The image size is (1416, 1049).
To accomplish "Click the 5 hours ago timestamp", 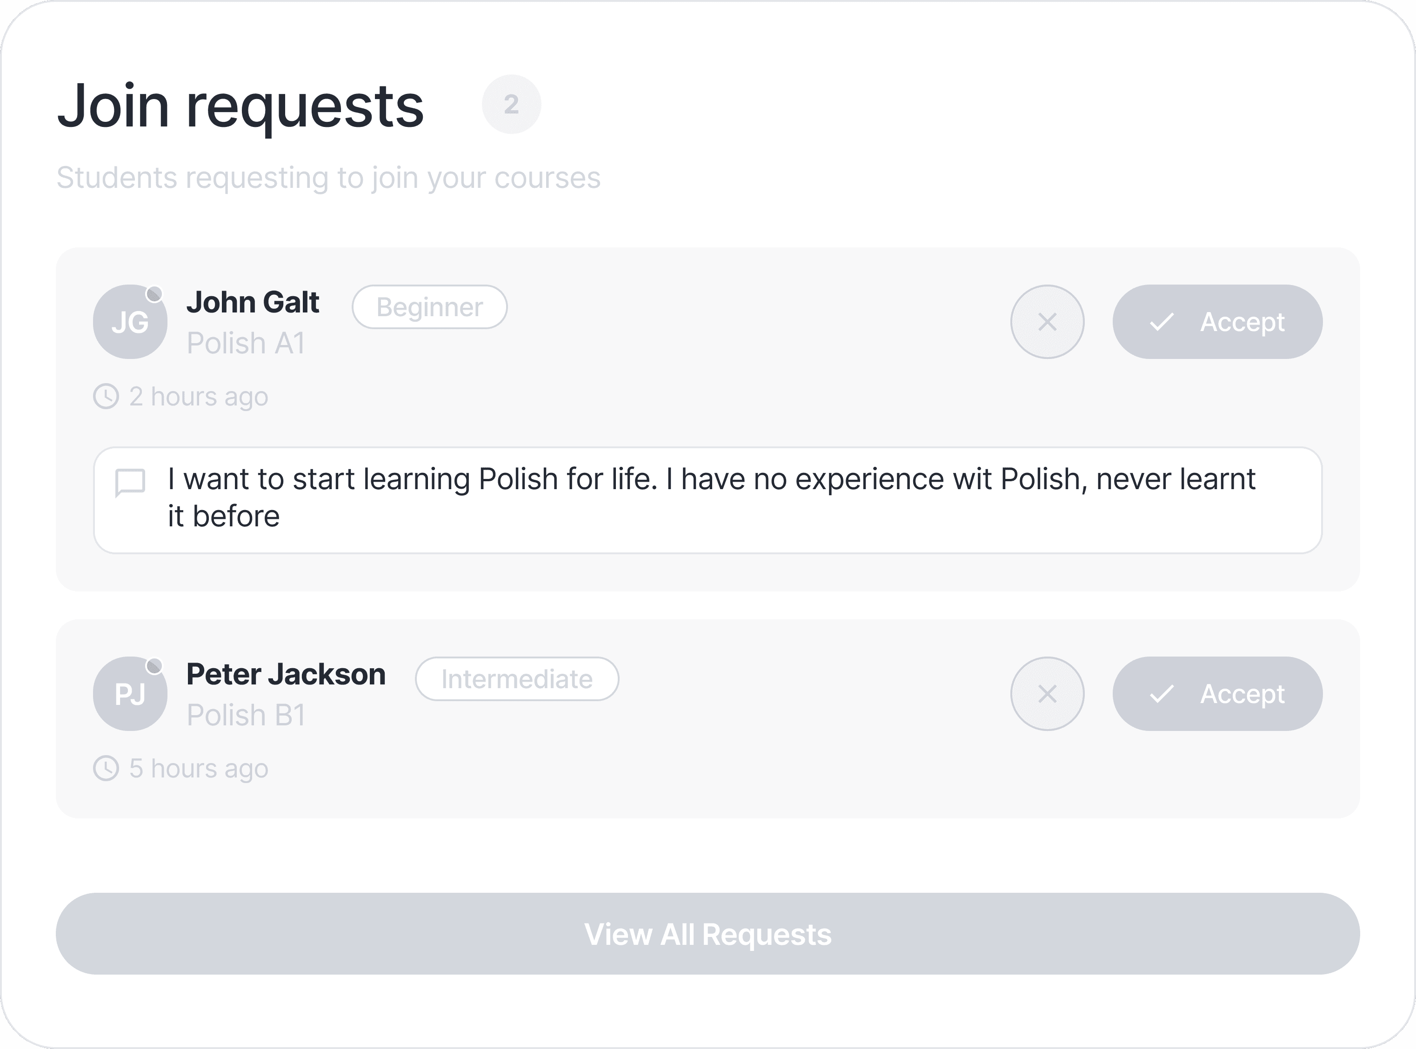I will [199, 769].
